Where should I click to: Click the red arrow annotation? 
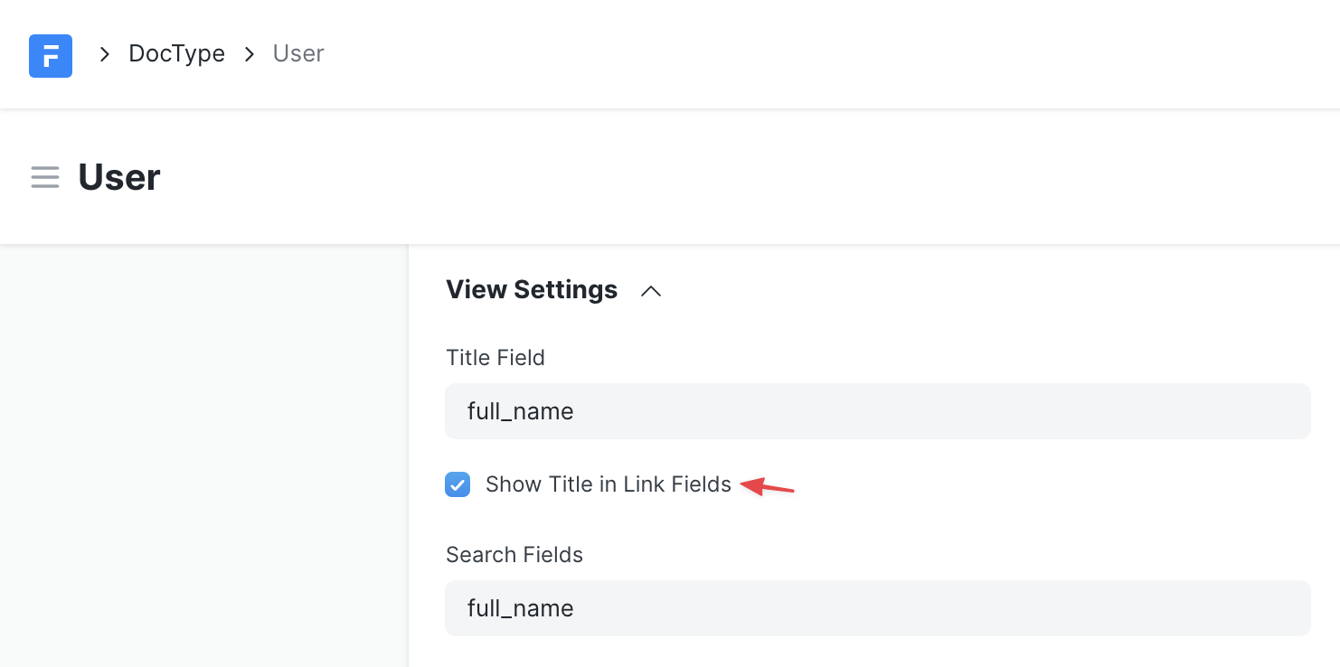768,487
